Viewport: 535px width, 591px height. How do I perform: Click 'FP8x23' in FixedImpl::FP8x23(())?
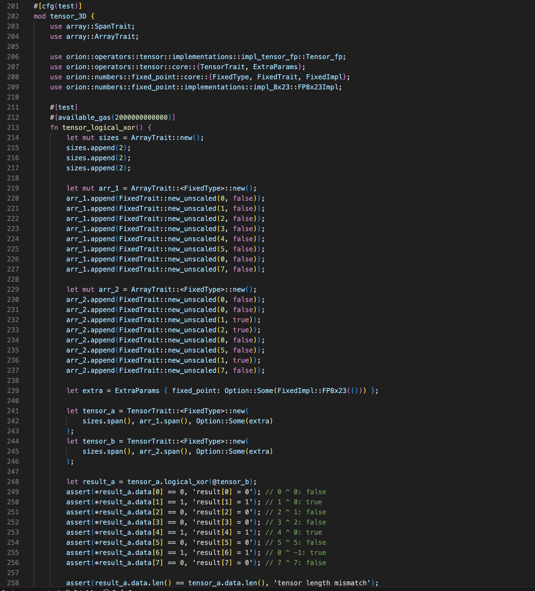click(x=334, y=391)
